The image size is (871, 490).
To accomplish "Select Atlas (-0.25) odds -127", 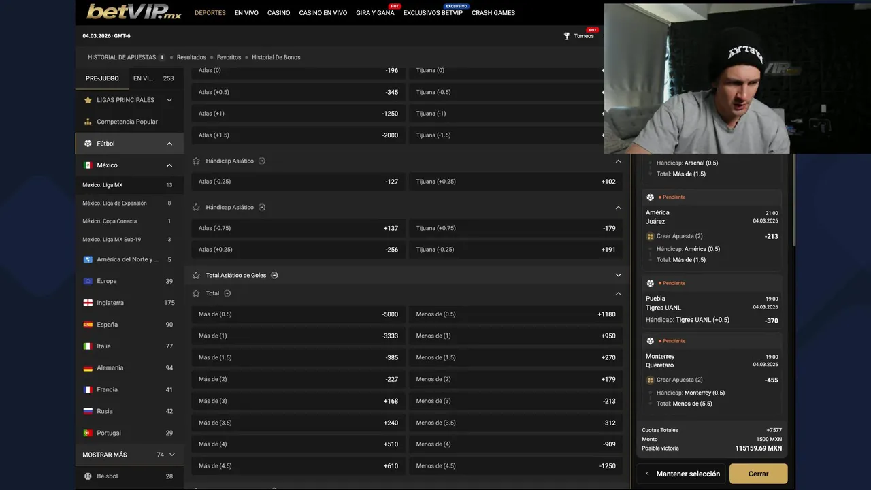I will coord(298,182).
